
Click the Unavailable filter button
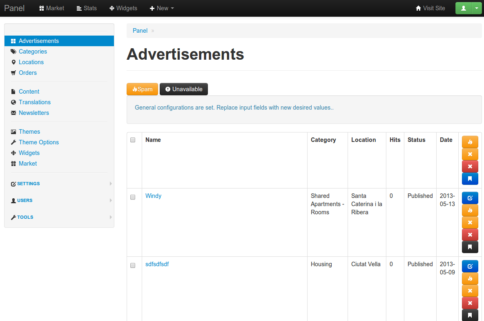pos(183,89)
